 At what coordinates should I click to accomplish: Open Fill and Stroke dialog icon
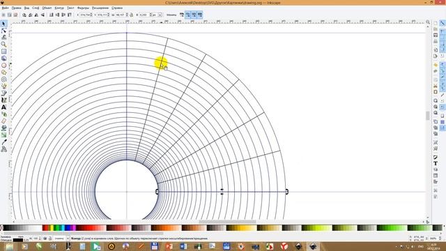(x=436, y=158)
